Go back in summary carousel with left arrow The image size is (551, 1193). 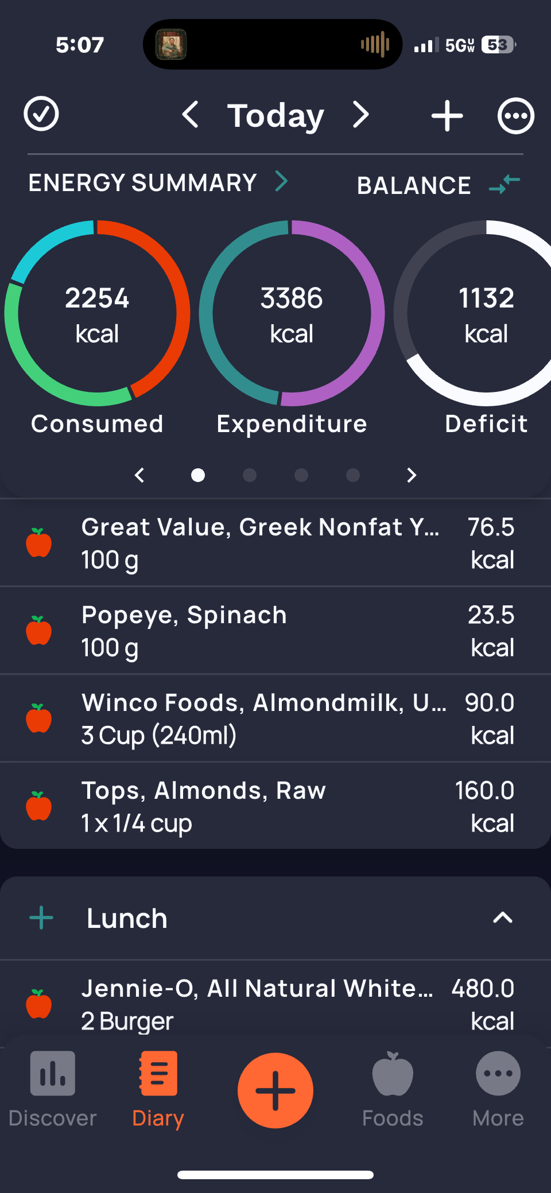(139, 475)
